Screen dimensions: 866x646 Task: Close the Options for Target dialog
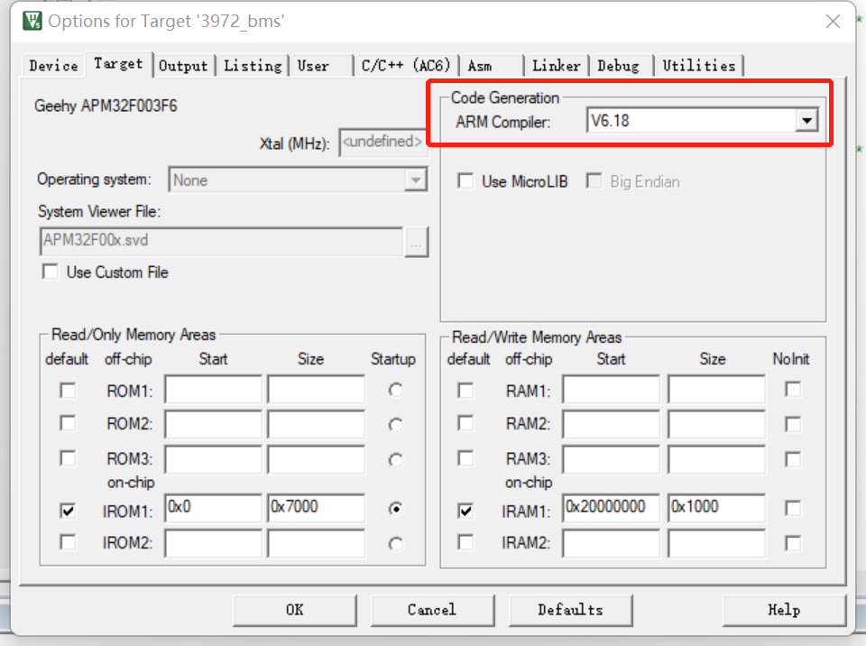pyautogui.click(x=833, y=22)
